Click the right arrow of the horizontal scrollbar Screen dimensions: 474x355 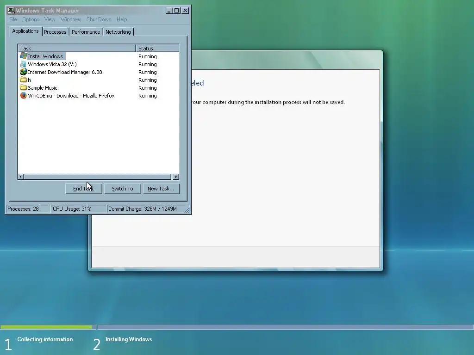click(176, 177)
